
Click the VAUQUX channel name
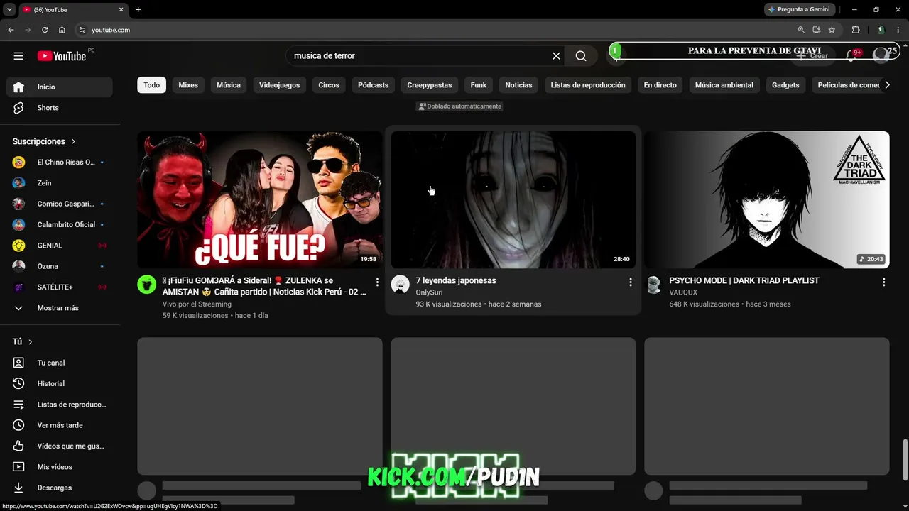pyautogui.click(x=683, y=292)
